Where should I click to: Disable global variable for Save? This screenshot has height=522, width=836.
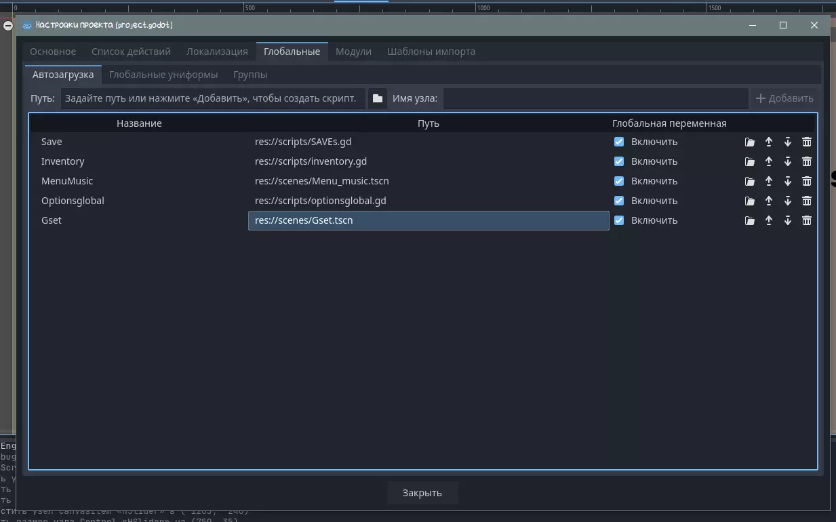[x=618, y=142]
